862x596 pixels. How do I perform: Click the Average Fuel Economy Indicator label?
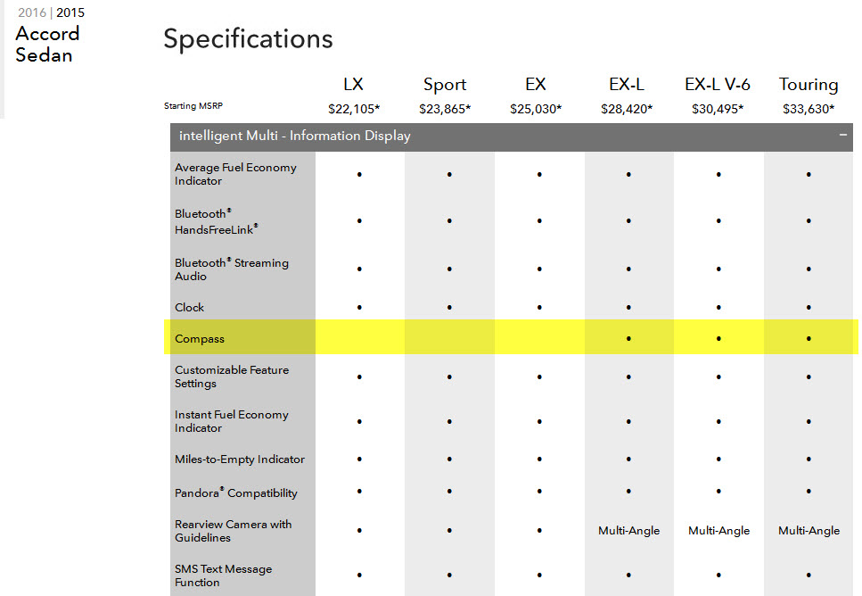coord(235,174)
